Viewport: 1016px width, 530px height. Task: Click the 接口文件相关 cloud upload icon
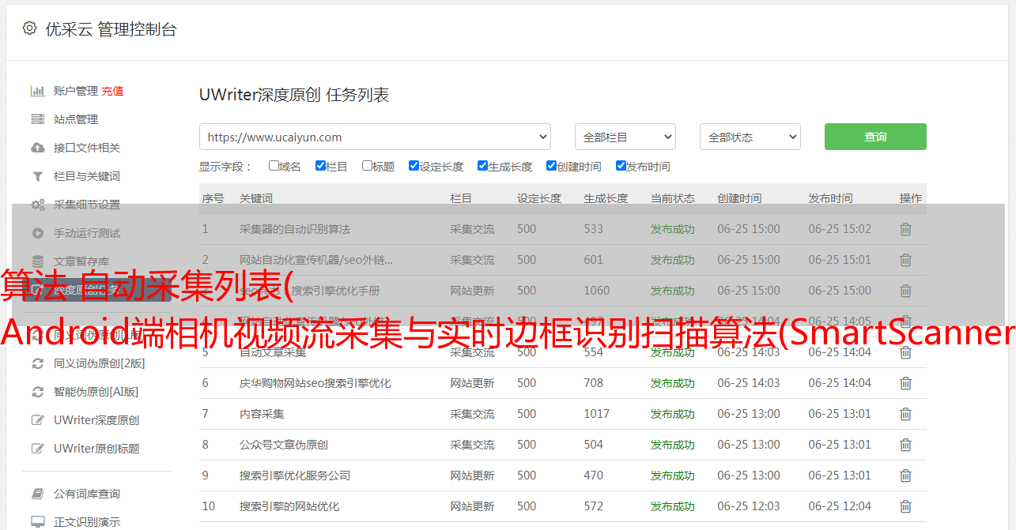click(37, 148)
